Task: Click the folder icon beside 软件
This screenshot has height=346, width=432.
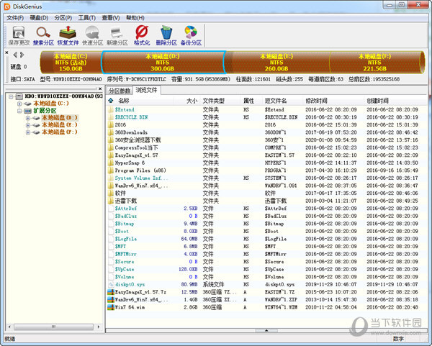Action: coord(111,194)
